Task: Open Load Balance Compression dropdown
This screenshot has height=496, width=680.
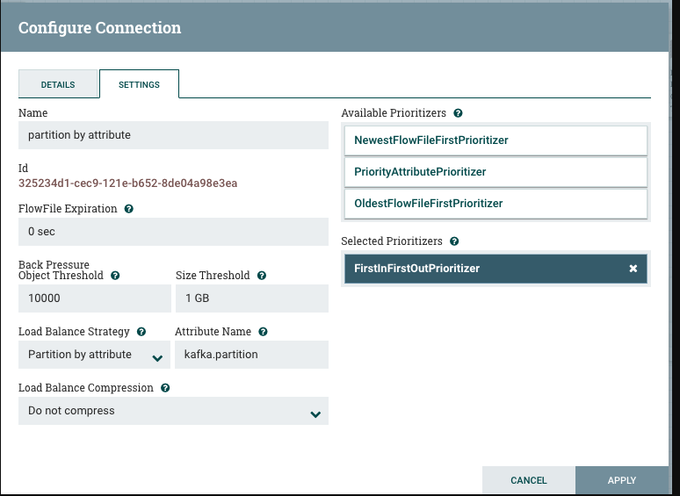Action: coord(173,411)
